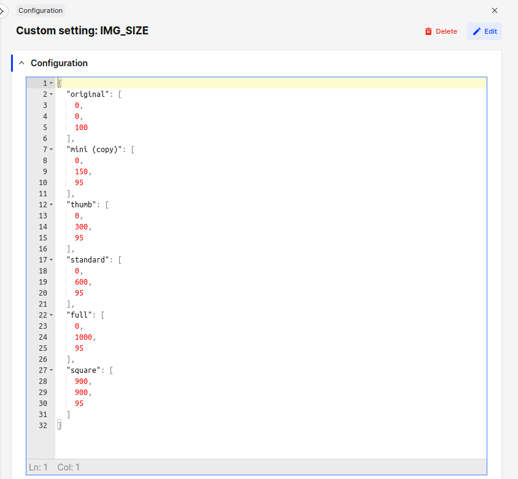518x479 pixels.
Task: Close the configuration panel with X
Action: pyautogui.click(x=495, y=10)
